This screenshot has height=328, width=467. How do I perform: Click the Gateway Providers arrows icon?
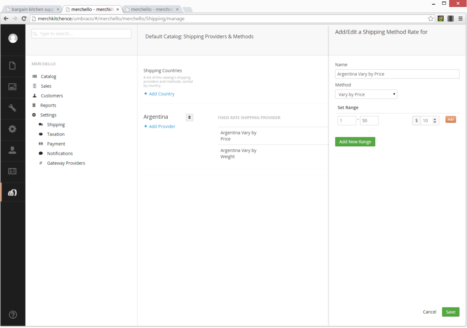click(x=41, y=163)
